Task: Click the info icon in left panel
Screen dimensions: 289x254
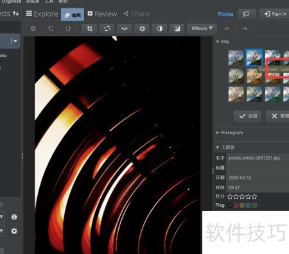Action: coord(14,217)
